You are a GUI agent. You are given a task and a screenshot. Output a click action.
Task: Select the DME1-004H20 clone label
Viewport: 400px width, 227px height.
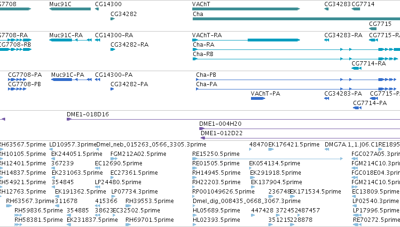coord(220,124)
